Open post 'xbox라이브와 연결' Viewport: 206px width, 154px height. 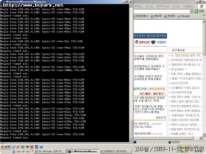[x=181, y=92]
